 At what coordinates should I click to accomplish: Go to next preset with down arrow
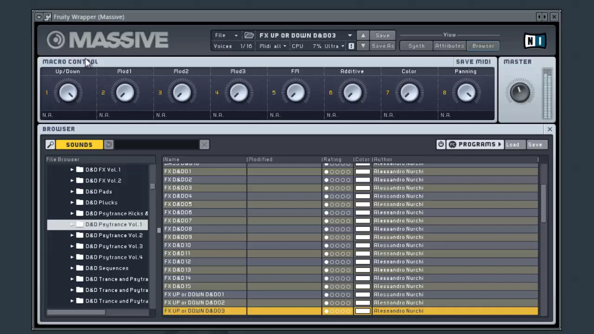(x=363, y=46)
